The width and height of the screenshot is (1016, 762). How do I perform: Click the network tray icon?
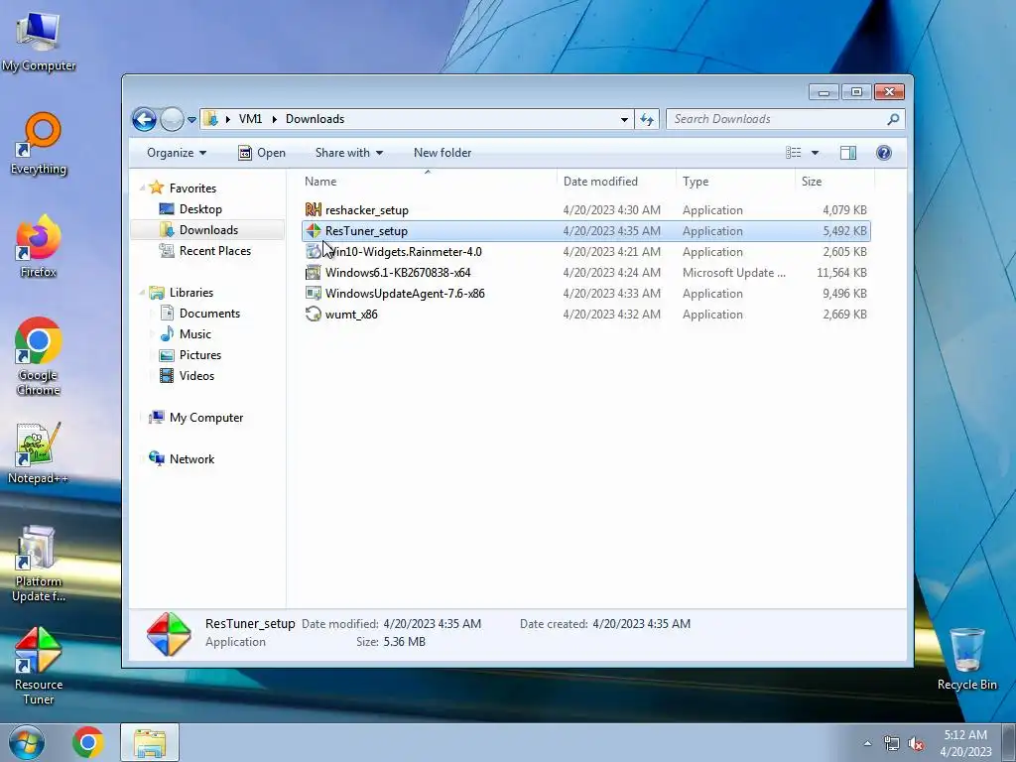coord(892,744)
